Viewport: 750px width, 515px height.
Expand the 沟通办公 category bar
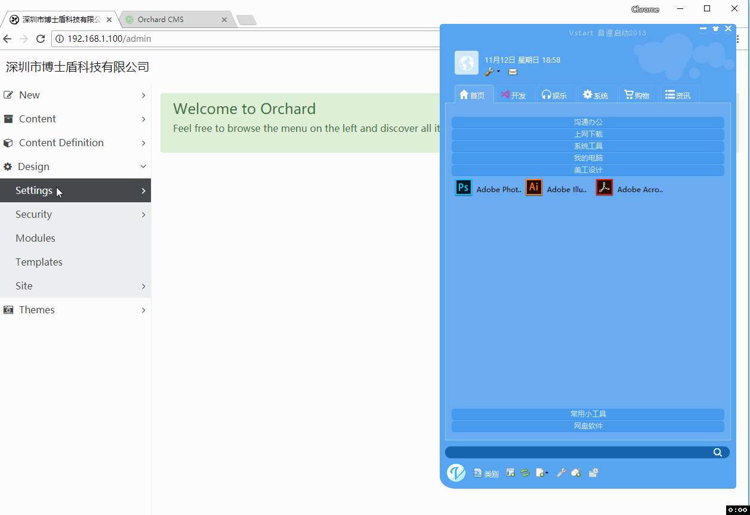[x=588, y=122]
